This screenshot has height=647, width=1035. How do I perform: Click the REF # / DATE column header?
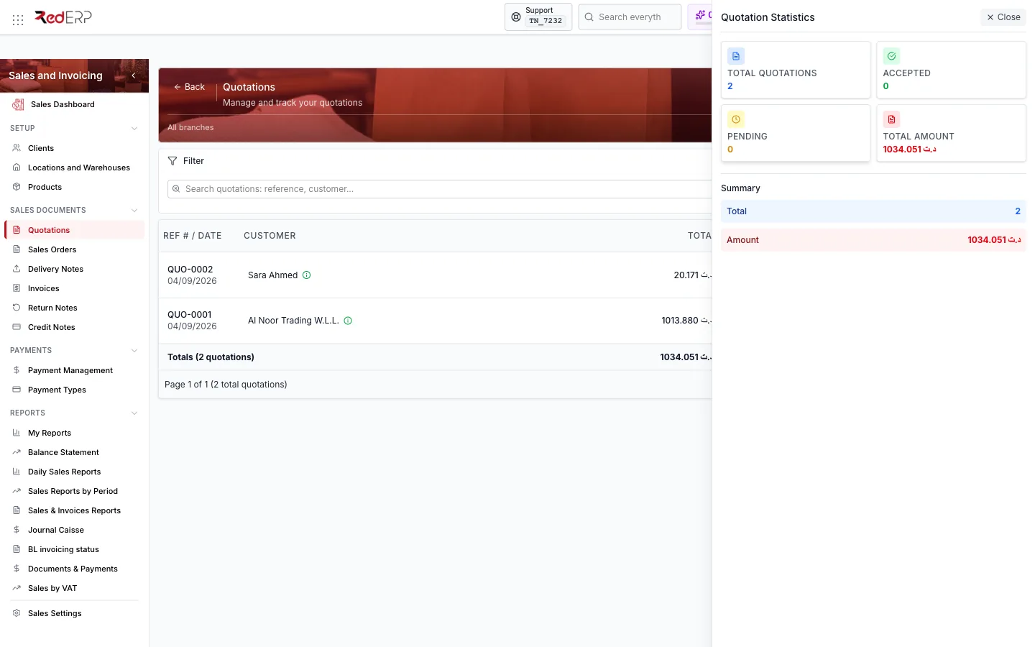coord(192,236)
